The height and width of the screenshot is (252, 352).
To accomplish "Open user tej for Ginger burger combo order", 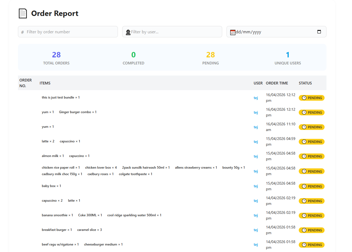I will point(256,112).
